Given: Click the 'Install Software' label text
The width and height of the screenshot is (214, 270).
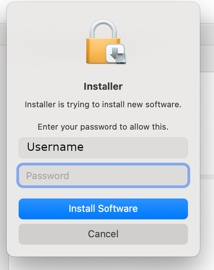Looking at the screenshot, I should pyautogui.click(x=103, y=209).
